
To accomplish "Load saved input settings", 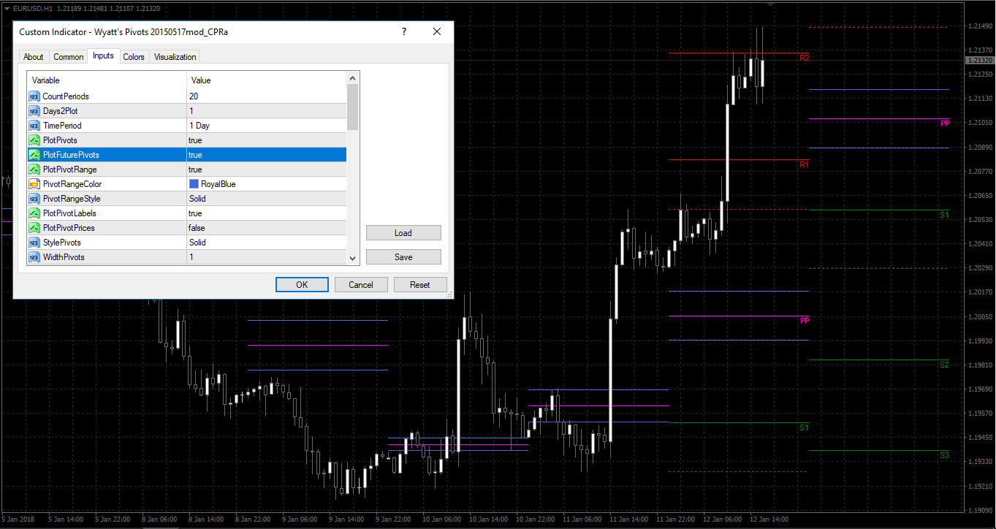I will pos(403,233).
